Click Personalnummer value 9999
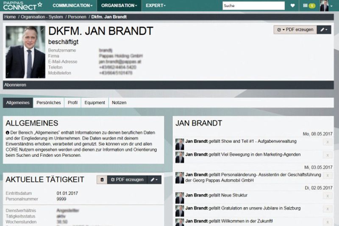This screenshot has width=339, height=226. pos(61,199)
